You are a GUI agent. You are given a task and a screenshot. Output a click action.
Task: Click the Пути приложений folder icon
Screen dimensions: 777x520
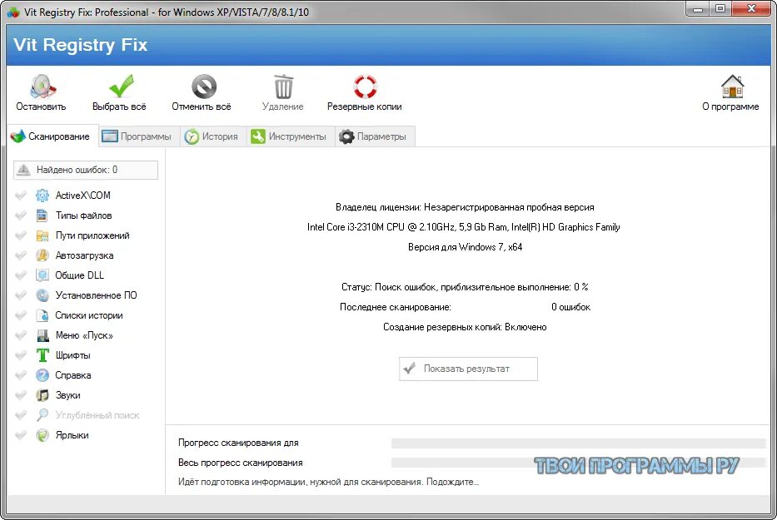[x=42, y=235]
